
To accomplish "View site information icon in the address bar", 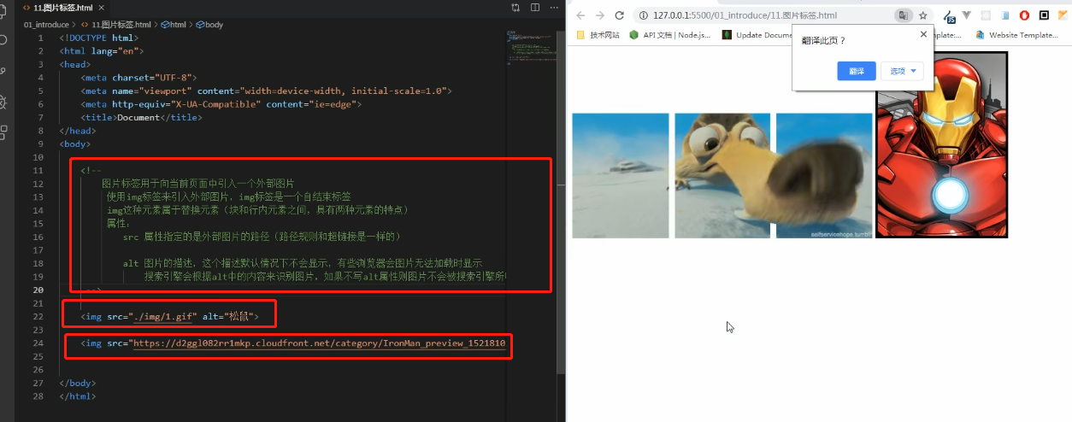I will pyautogui.click(x=645, y=15).
